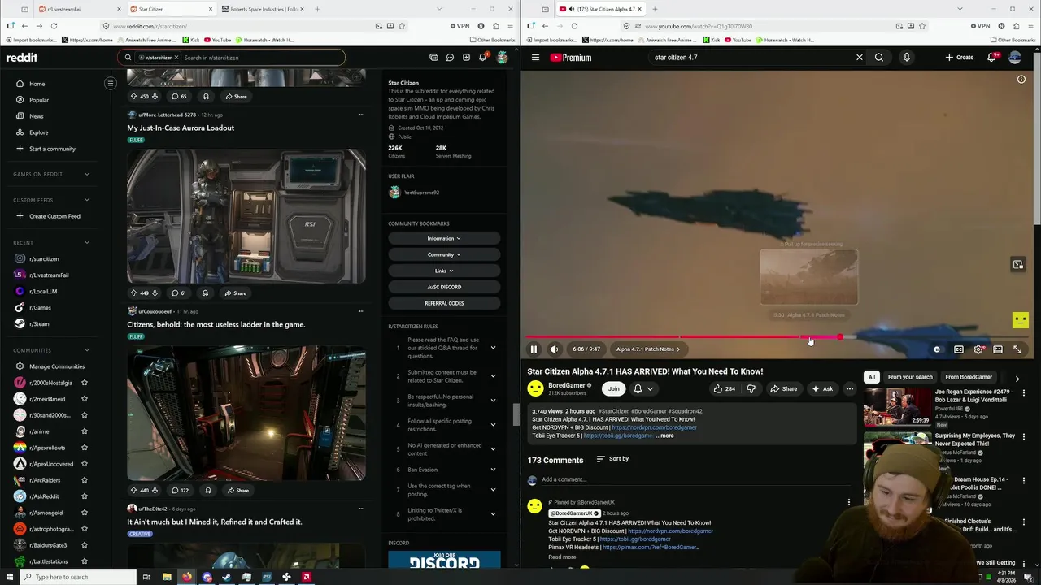The height and width of the screenshot is (585, 1041).
Task: Show more recommendation chips arrow
Action: [x=1017, y=379]
